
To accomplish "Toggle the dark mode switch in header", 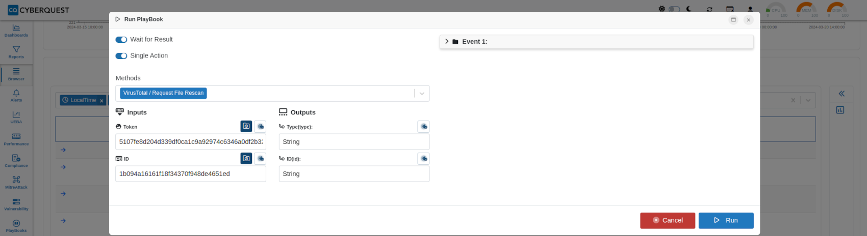I will pos(674,9).
